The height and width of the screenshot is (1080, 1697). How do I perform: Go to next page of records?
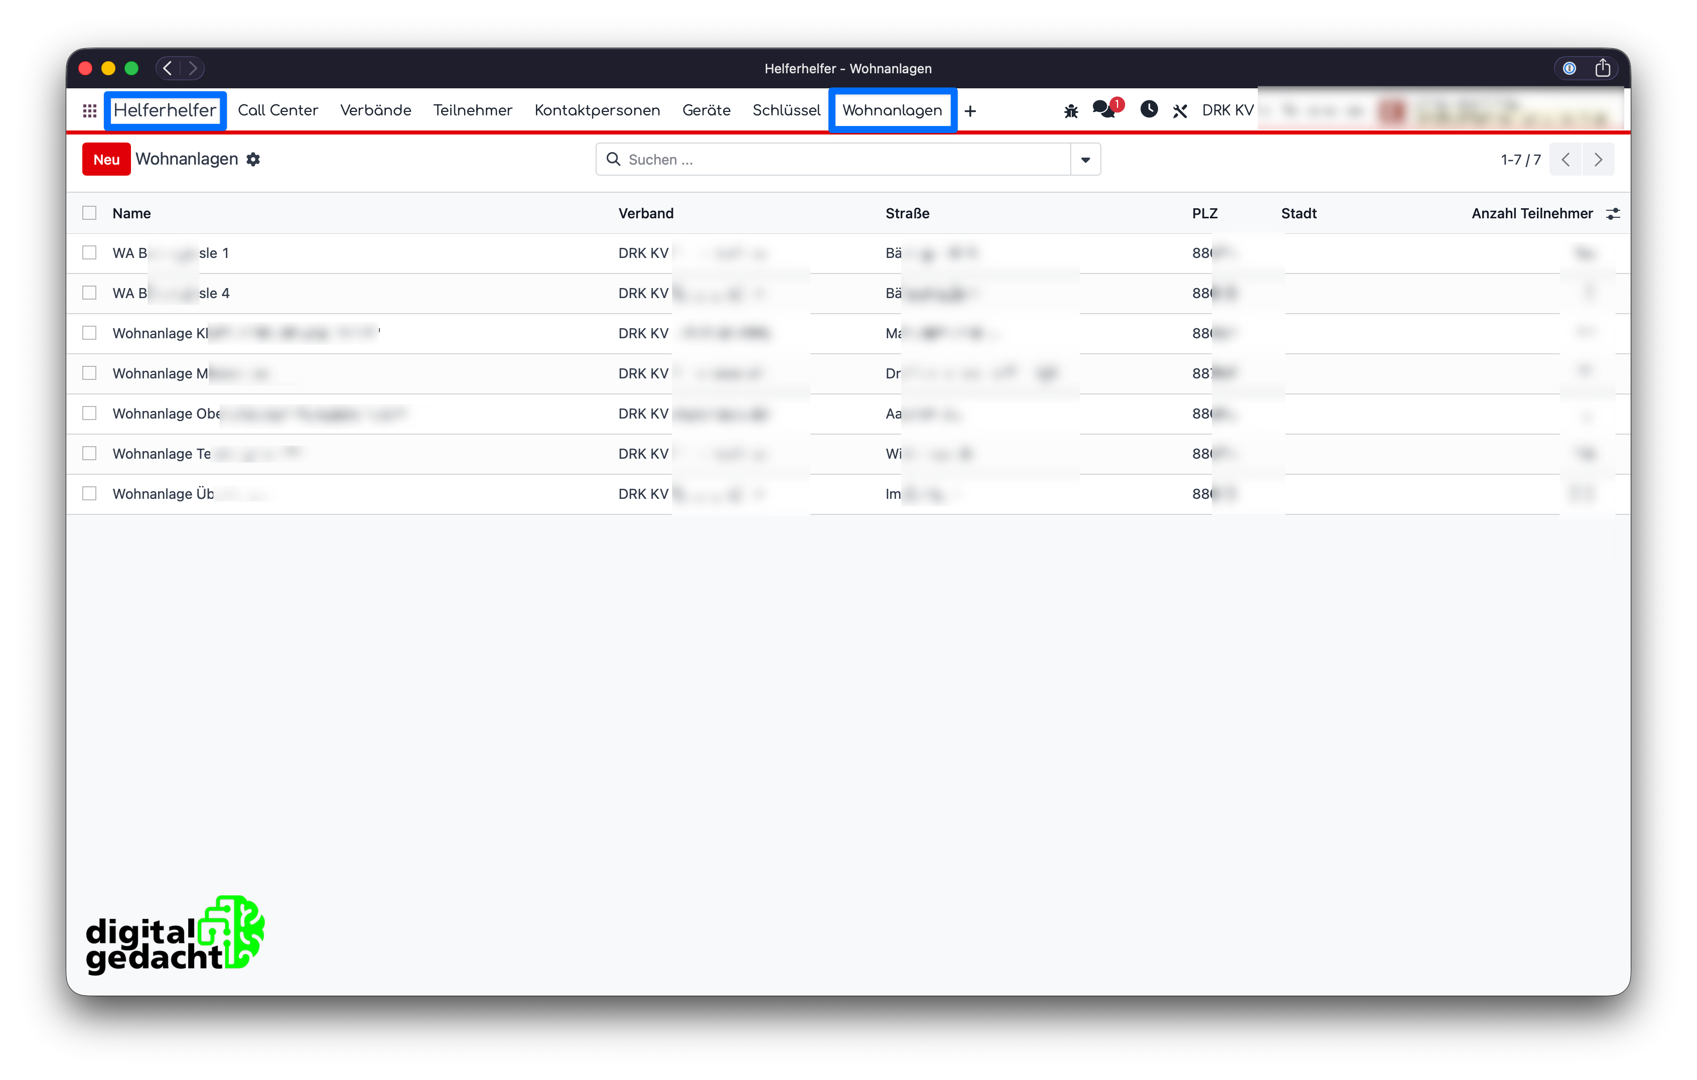click(1598, 159)
